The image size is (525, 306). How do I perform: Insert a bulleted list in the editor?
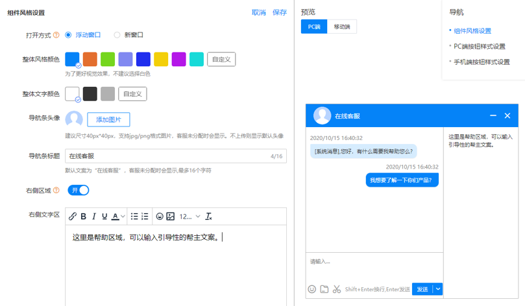[134, 217]
